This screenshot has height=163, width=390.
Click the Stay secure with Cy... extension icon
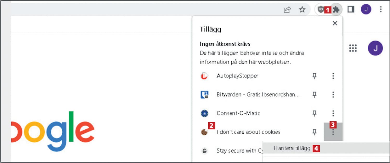[x=205, y=151]
